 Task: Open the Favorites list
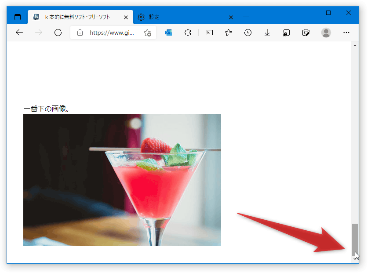[x=229, y=33]
